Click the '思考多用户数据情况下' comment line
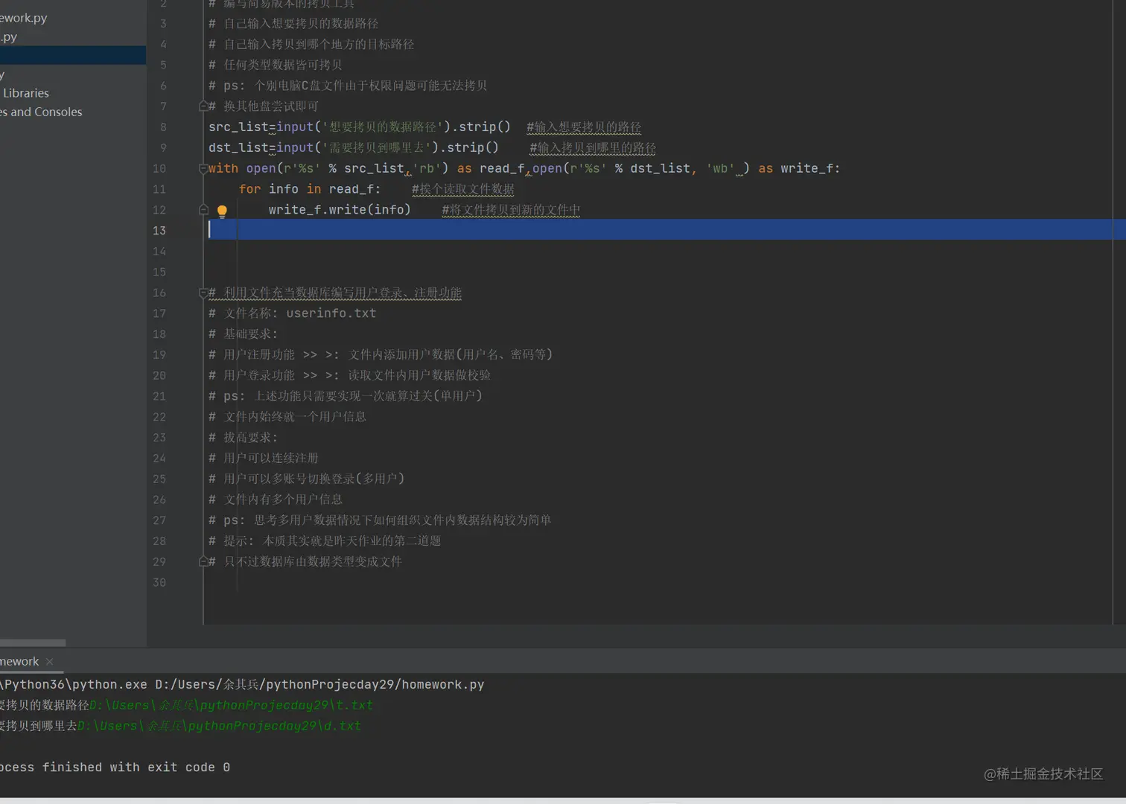 point(381,520)
